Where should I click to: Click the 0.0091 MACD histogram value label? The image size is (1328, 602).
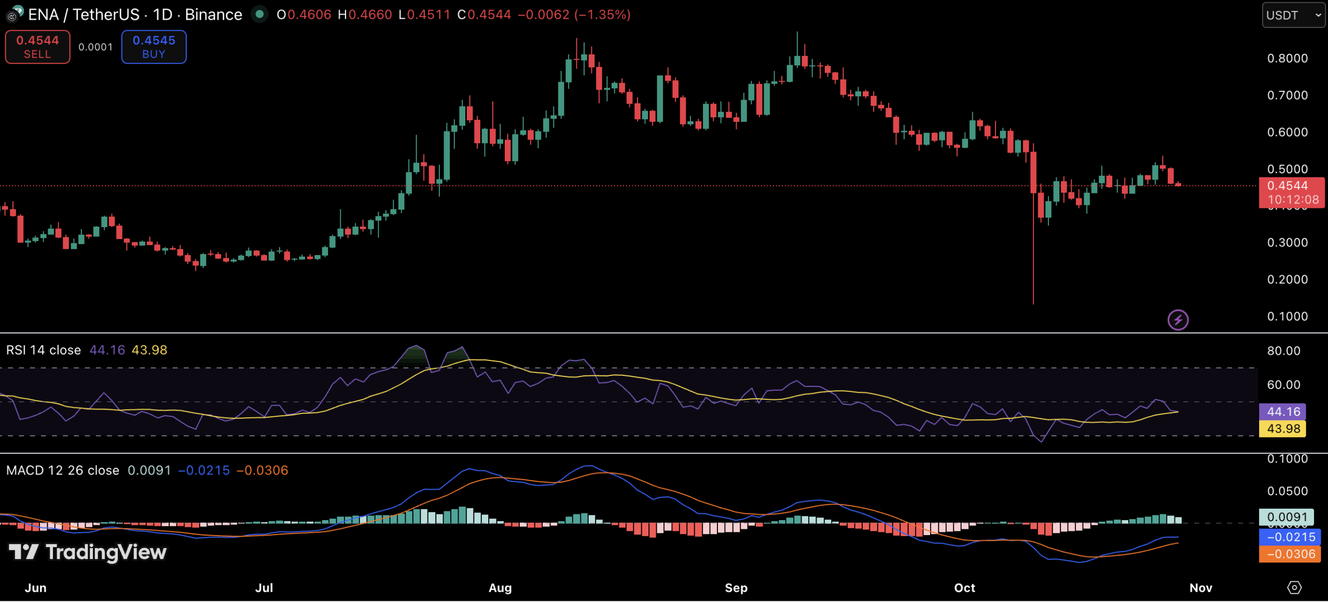1286,517
